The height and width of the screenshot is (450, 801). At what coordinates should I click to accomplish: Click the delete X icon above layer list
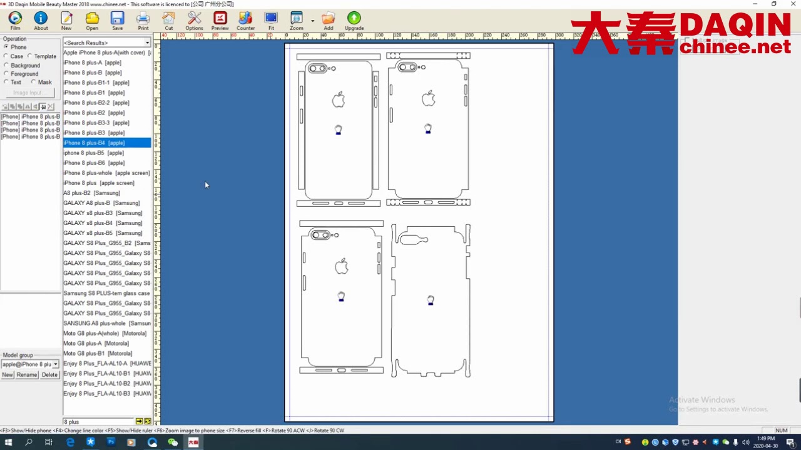[x=51, y=107]
